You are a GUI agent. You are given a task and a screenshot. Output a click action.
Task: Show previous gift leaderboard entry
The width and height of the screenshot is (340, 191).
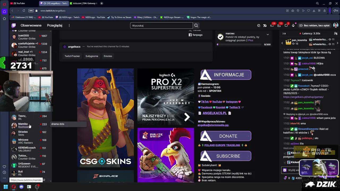[282, 43]
